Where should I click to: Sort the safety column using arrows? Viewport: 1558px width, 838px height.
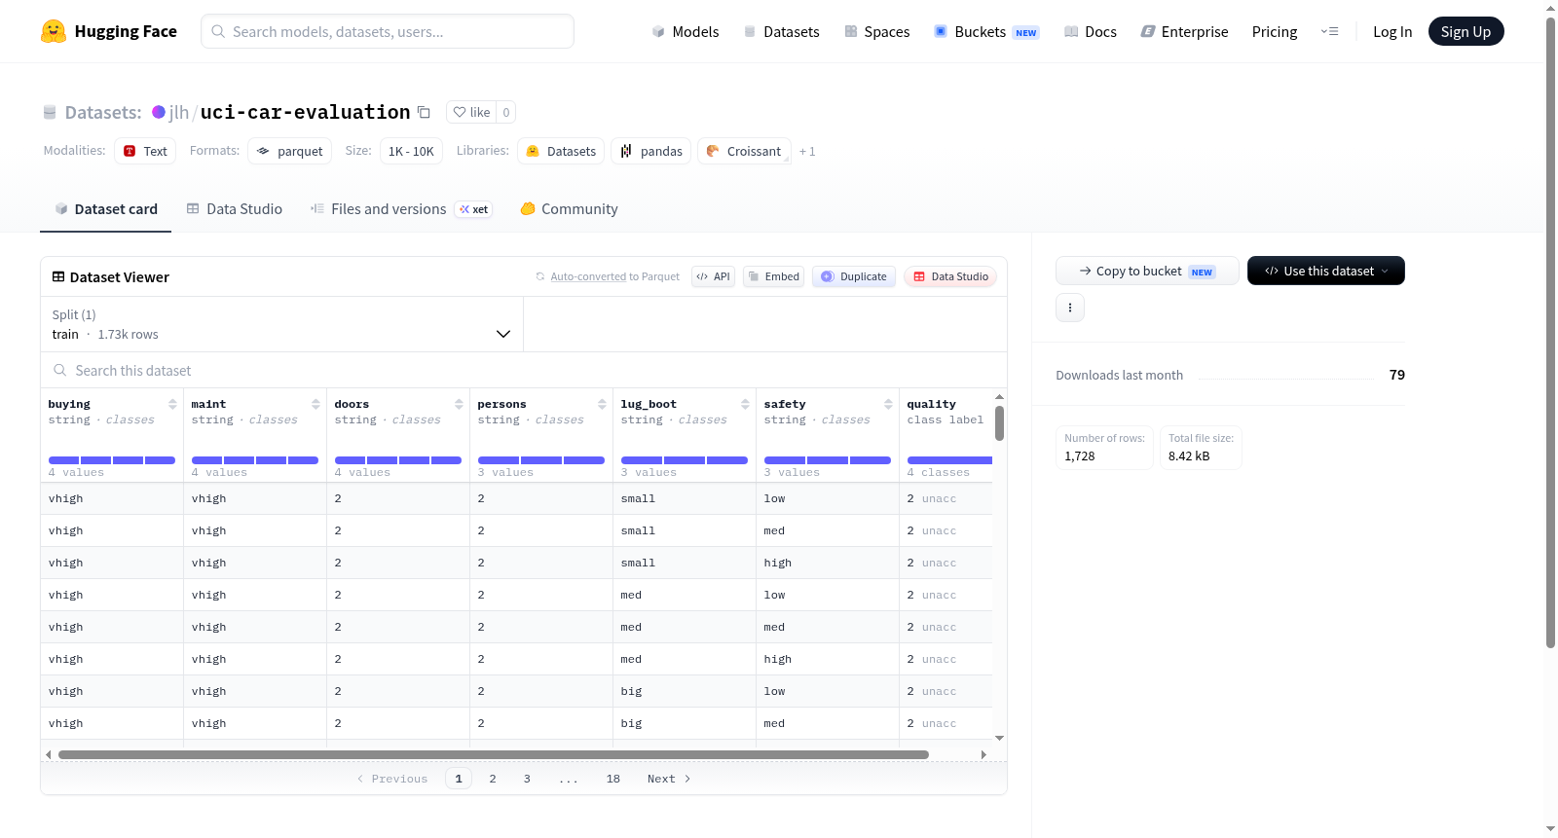click(888, 404)
